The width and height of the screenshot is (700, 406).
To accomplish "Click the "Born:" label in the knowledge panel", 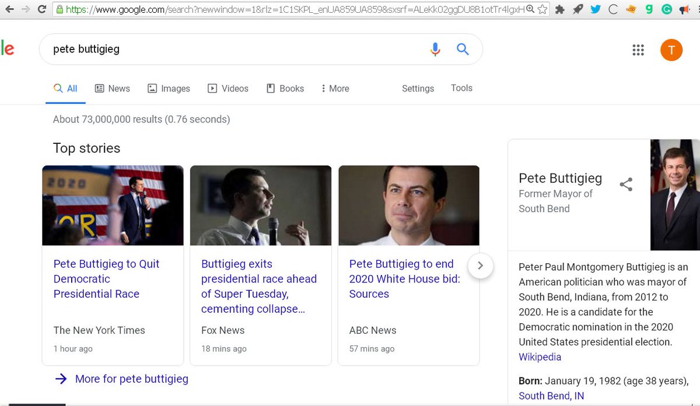I will [530, 381].
